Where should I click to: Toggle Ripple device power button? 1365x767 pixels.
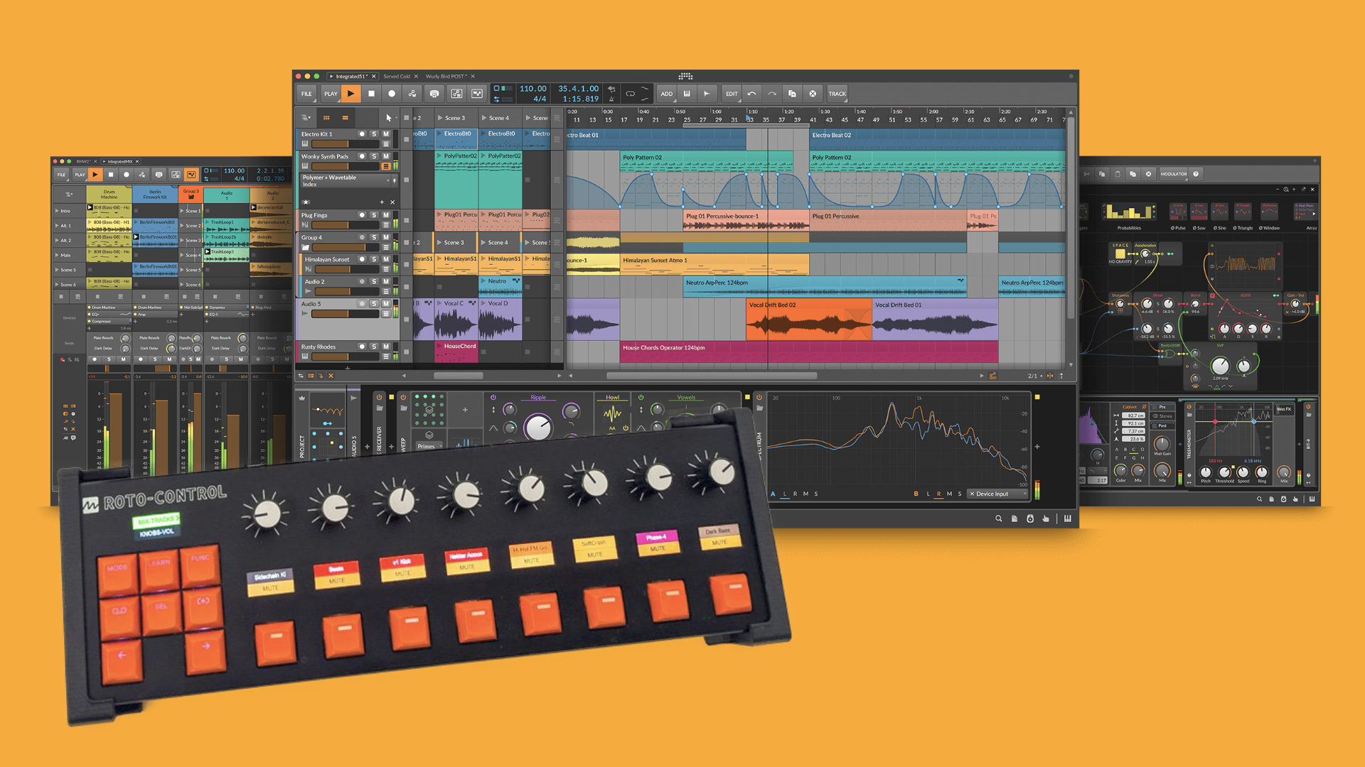[x=493, y=398]
